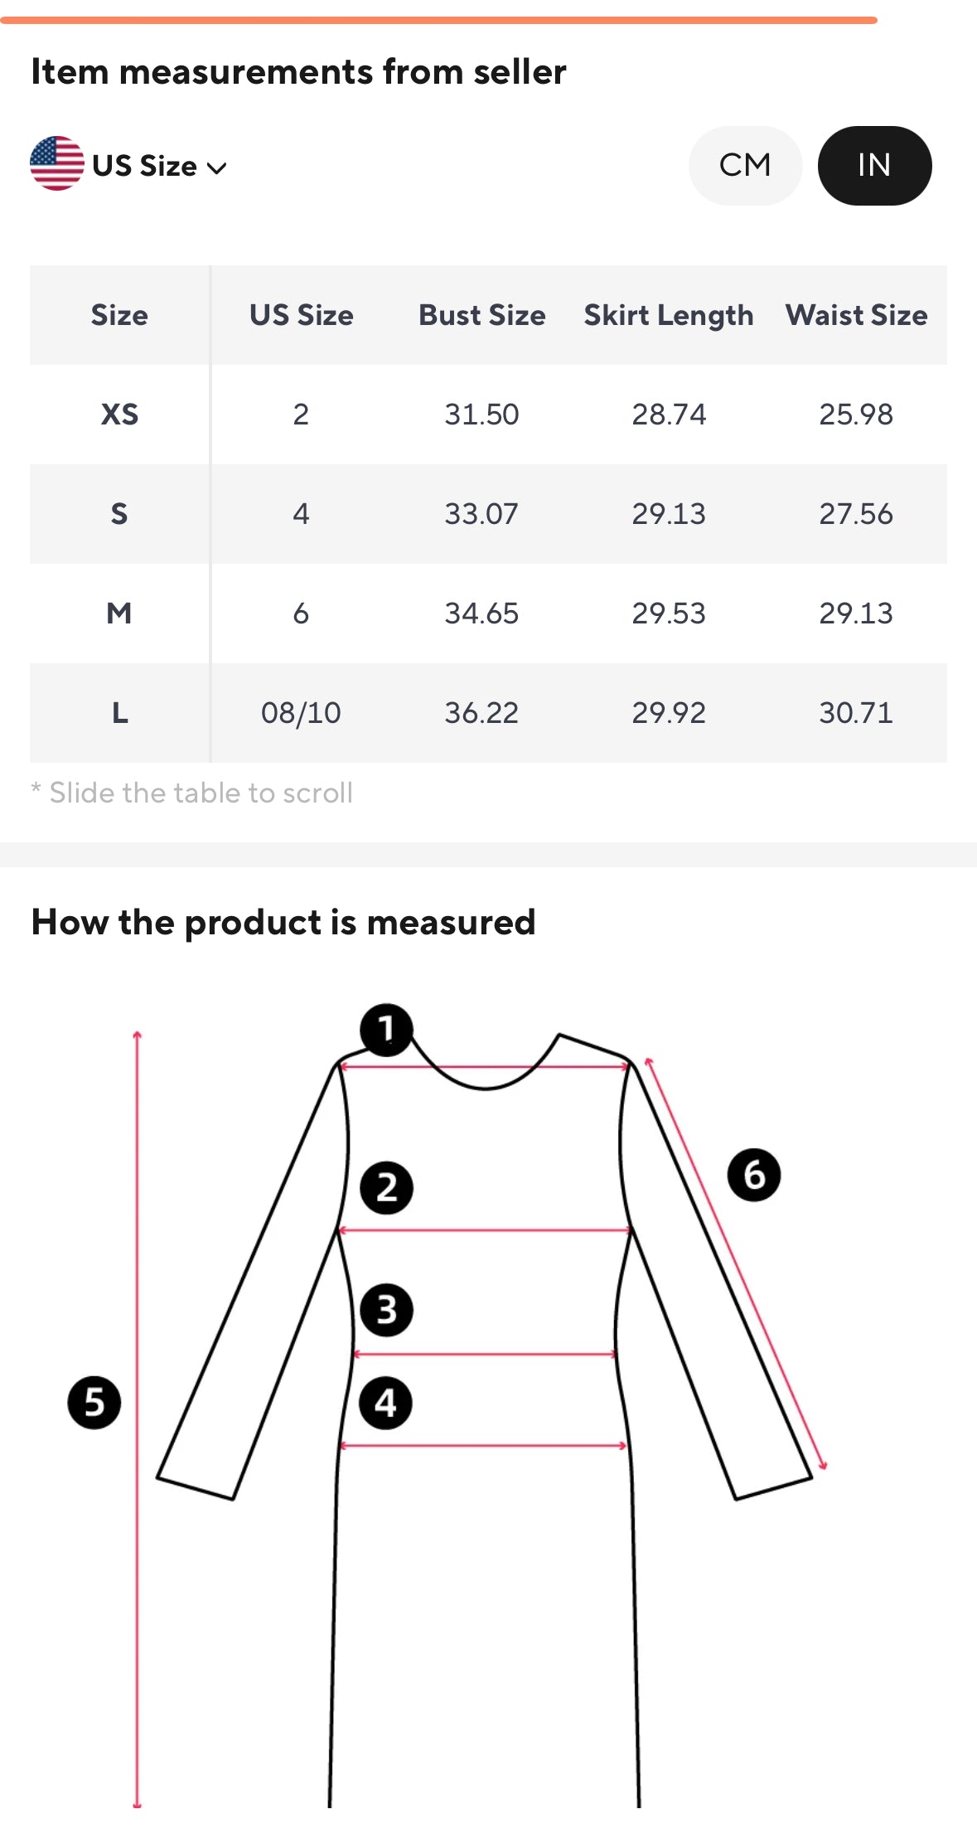Screen dimensions: 977x1843
Task: Click the chevron next to US Size
Action: 216,168
